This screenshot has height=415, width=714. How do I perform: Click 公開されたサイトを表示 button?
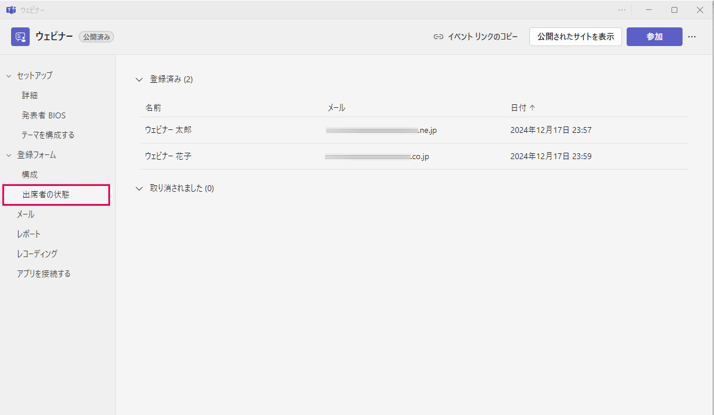point(575,37)
